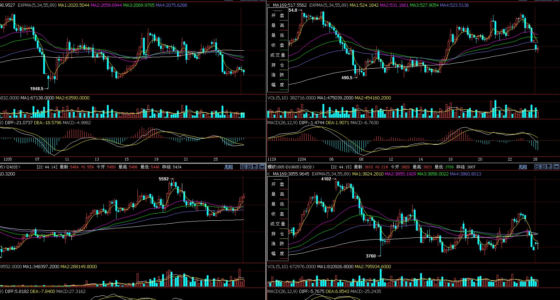Click the magenta MA2:531.1661 legend value
Viewport: 560px width, 300px height.
click(394, 5)
